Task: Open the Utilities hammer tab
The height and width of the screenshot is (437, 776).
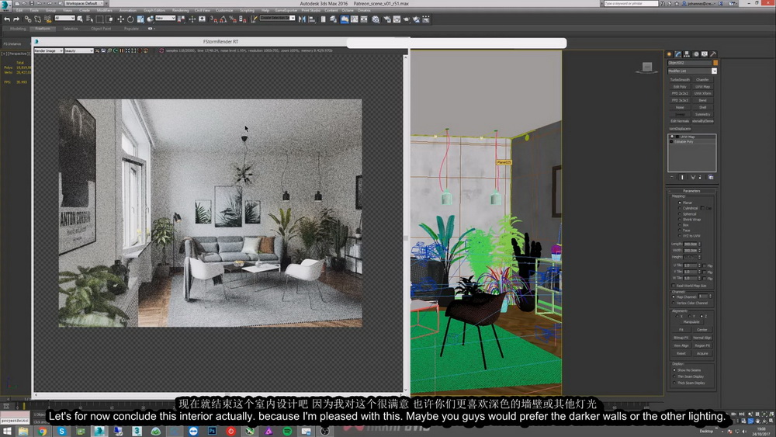Action: (x=713, y=54)
